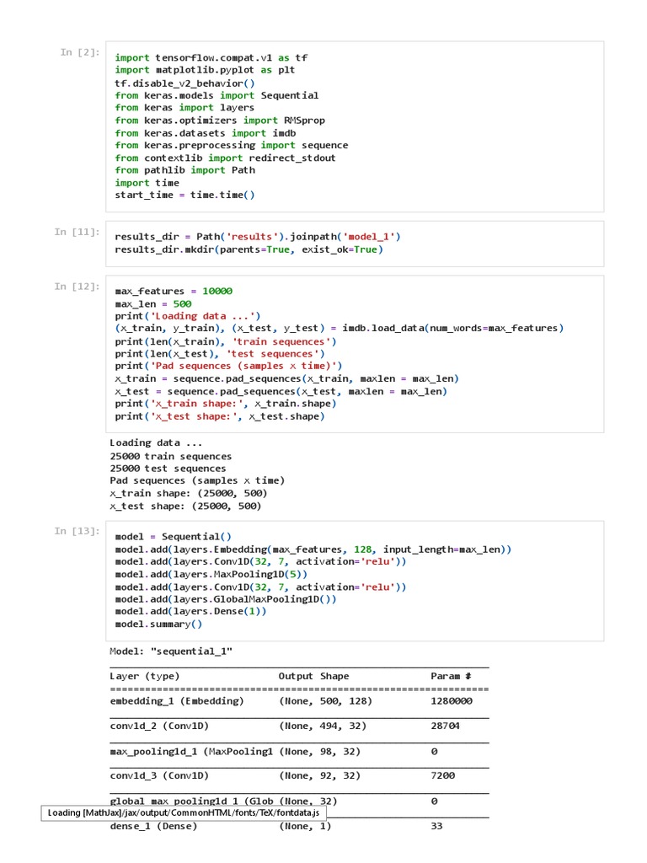
Task: Click the In [2] cell prompt label
Action: pyautogui.click(x=80, y=52)
